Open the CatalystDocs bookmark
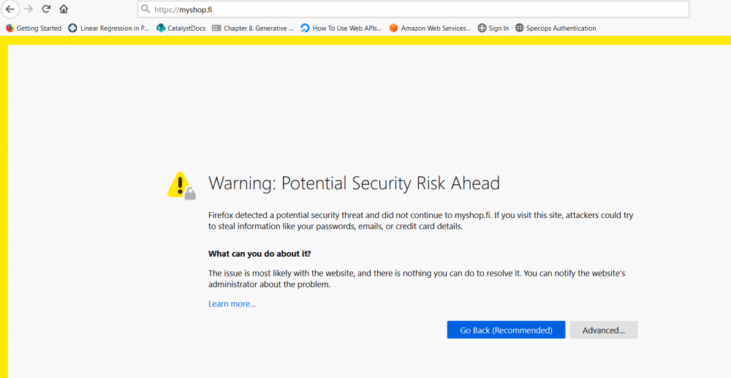This screenshot has width=731, height=378. point(181,29)
